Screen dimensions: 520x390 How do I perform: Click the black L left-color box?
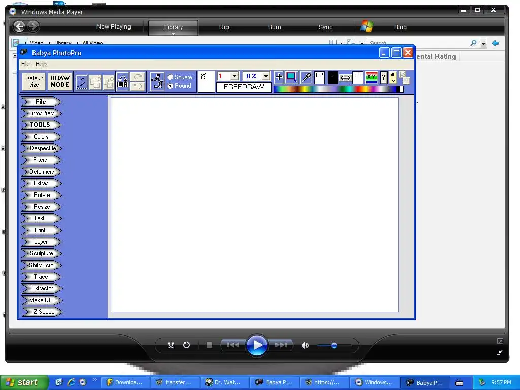333,77
